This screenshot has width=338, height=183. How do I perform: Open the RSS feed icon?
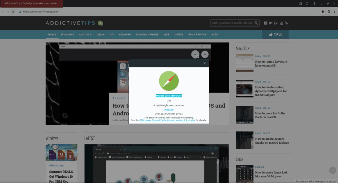pyautogui.click(x=286, y=23)
